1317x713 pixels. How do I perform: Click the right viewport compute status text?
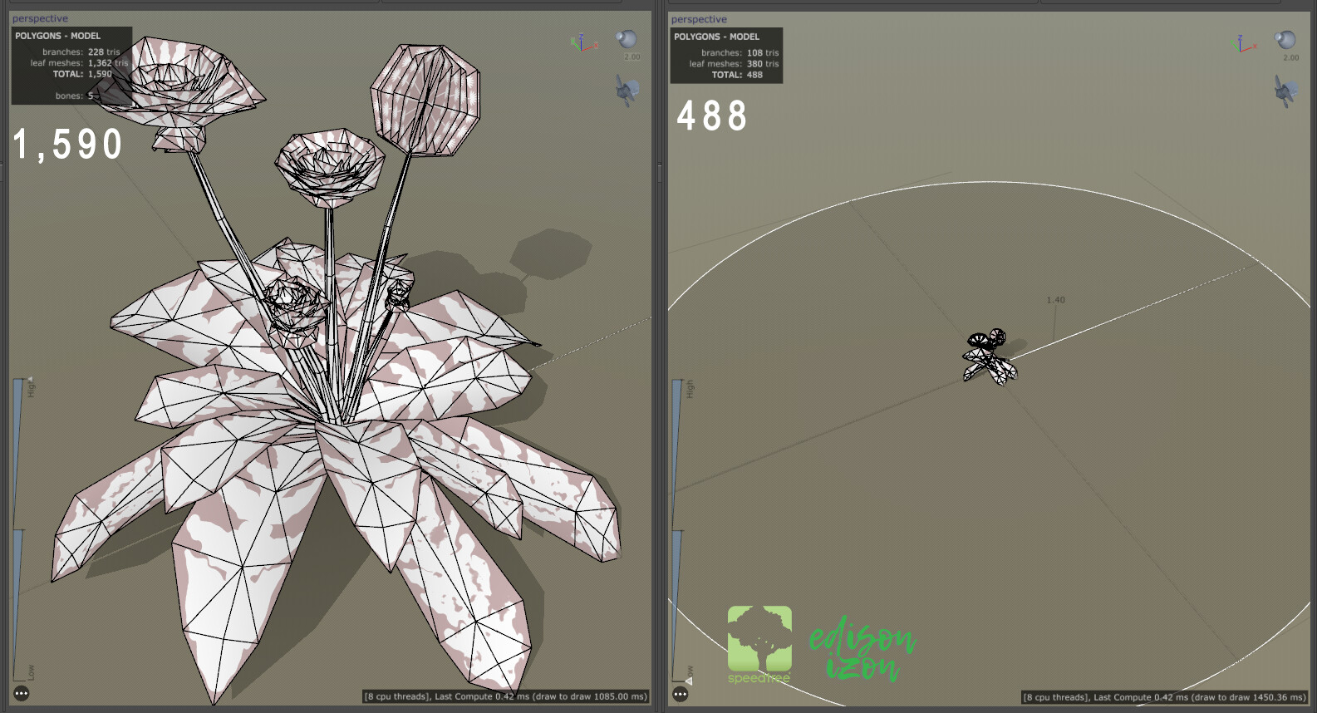pyautogui.click(x=1164, y=697)
